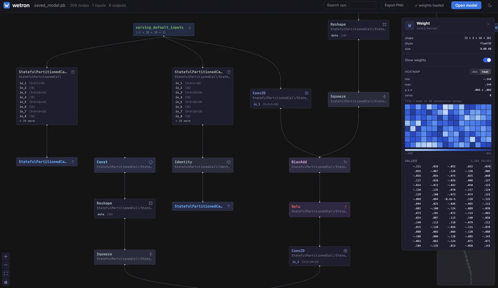Click the '204 nodes · 1 inputs · 6 outputs' summary
This screenshot has width=498, height=288.
tap(98, 5)
